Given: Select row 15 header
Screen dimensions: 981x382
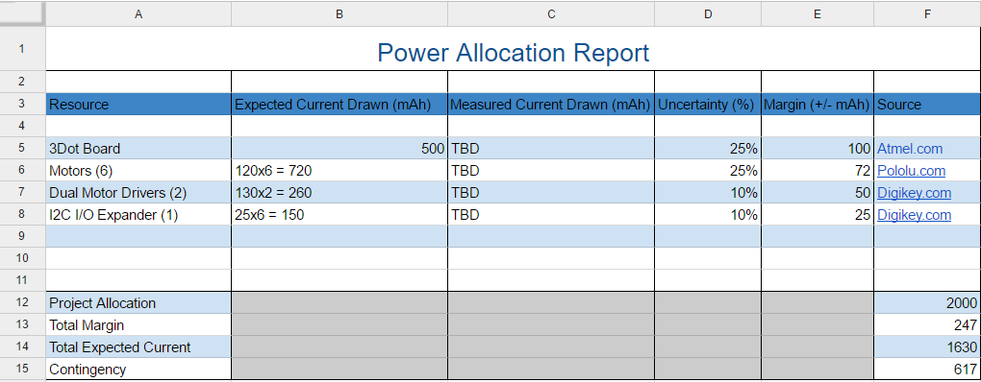Looking at the screenshot, I should [x=22, y=369].
